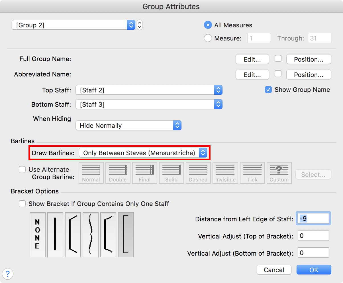Open the [Group 2] selection dropdown
This screenshot has height=283, width=343.
click(73, 25)
